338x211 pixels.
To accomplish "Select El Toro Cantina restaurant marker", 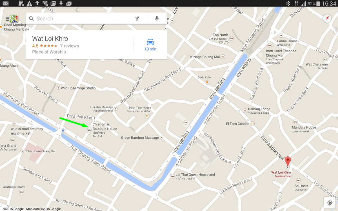I will [252, 124].
